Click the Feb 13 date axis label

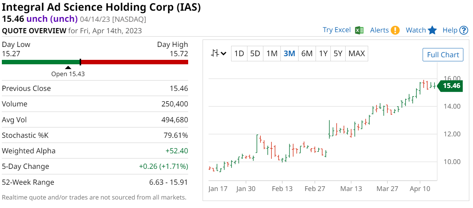point(282,189)
